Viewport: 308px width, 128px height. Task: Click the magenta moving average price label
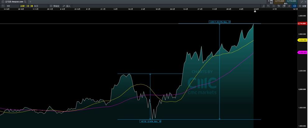point(302,52)
